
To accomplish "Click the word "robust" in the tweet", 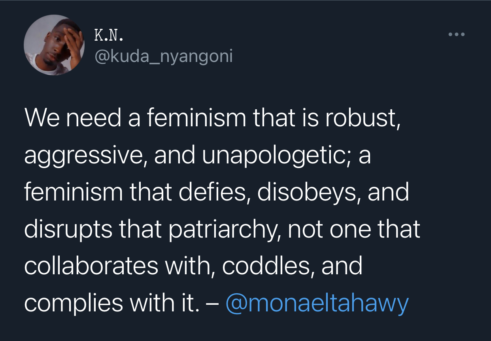I will point(361,118).
